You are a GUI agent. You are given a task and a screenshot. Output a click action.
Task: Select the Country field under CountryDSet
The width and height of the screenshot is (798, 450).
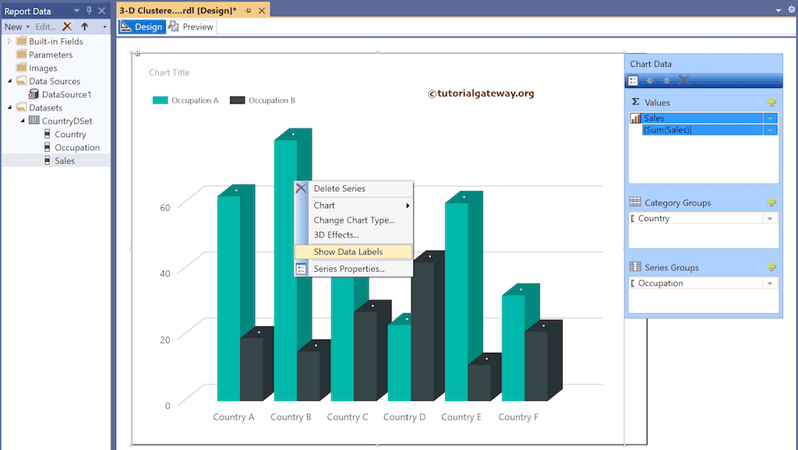tap(69, 134)
